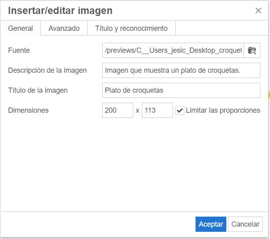This screenshot has width=270, height=239.
Task: Click the file browser icon beside Fuente
Action: 252,50
